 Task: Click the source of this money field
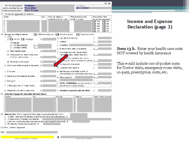pyautogui.click(x=77, y=119)
